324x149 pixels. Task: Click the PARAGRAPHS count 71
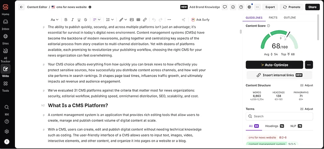click(x=301, y=96)
